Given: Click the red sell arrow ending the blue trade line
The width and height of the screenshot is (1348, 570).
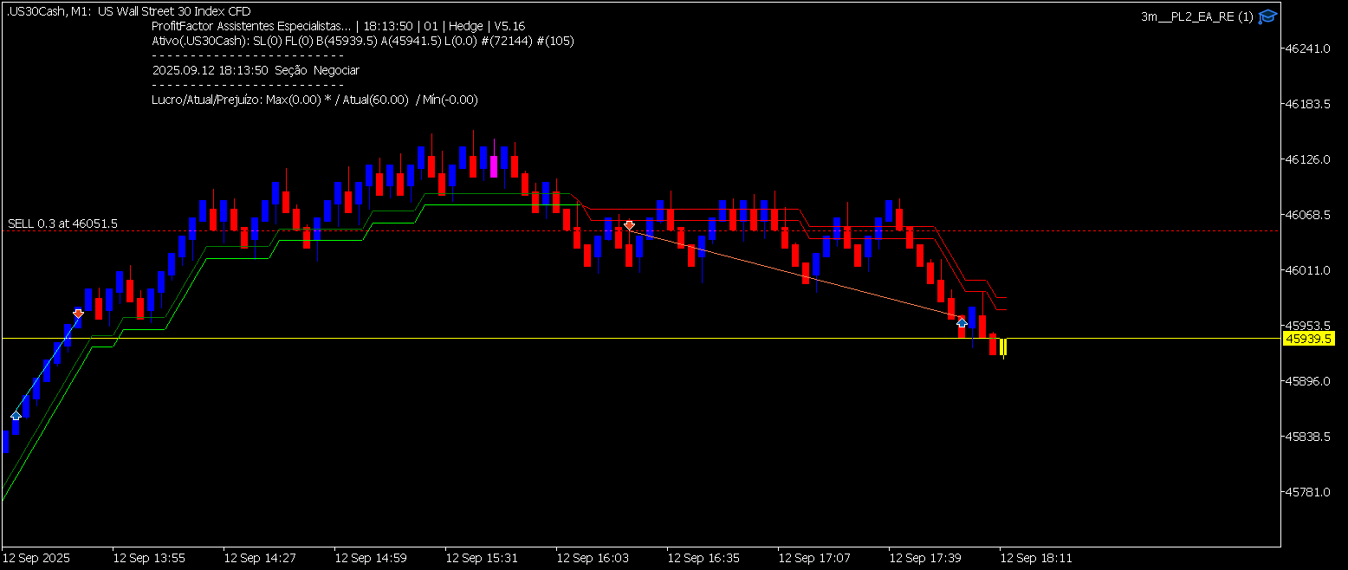Looking at the screenshot, I should (x=78, y=313).
